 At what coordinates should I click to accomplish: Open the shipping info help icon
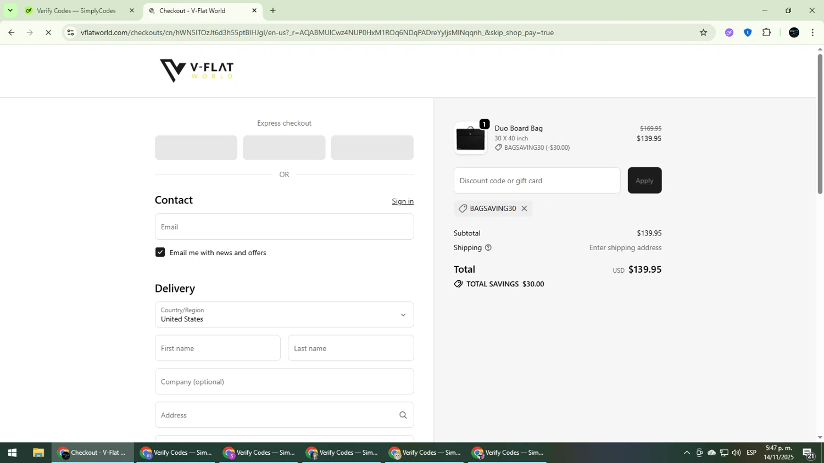[488, 247]
